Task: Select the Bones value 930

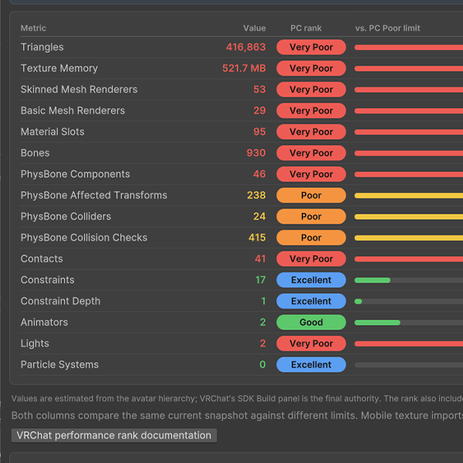Action: click(256, 153)
